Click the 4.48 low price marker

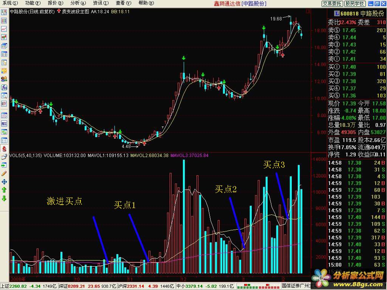126,147
